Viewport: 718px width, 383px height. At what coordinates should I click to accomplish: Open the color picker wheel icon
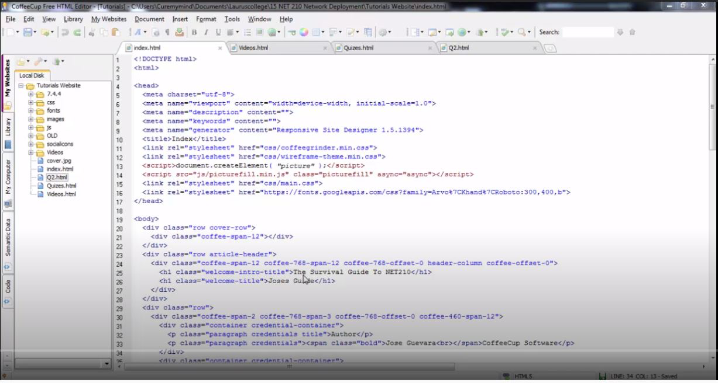pyautogui.click(x=304, y=32)
